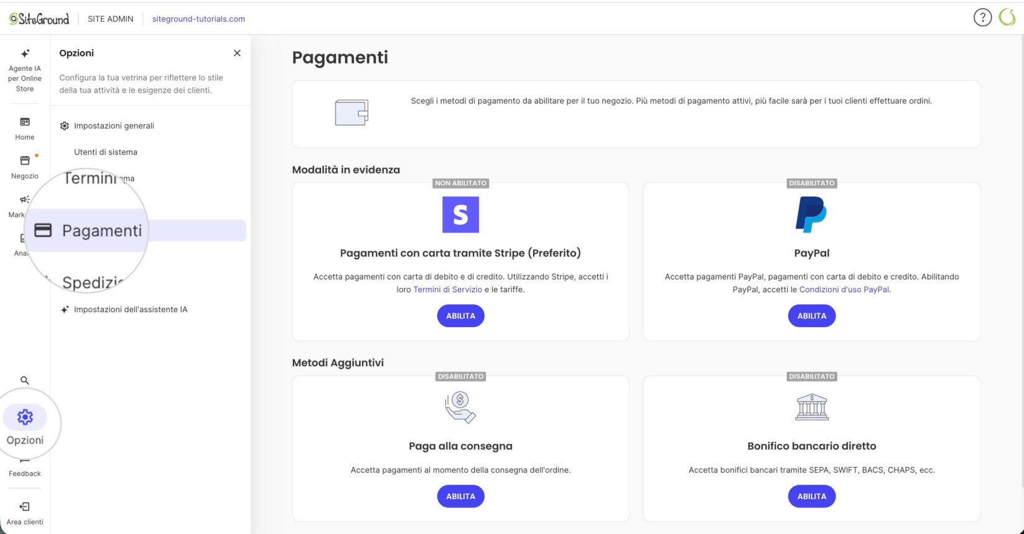Click the Opzioni gear icon
Image resolution: width=1024 pixels, height=534 pixels.
[x=25, y=417]
